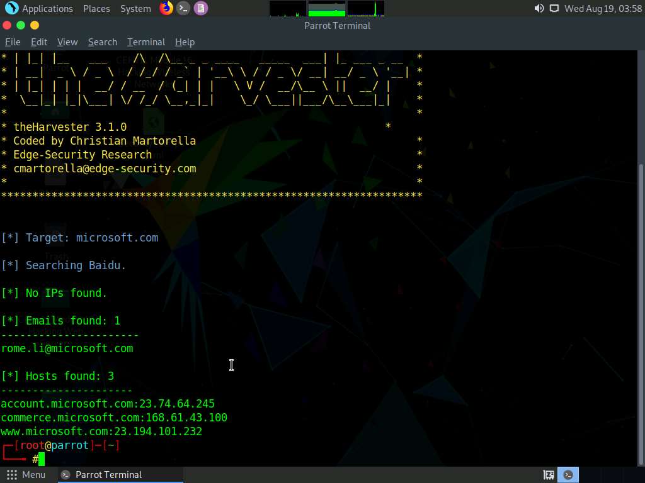Open the Help menu

(185, 42)
